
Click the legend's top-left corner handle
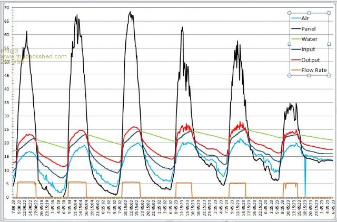pyautogui.click(x=290, y=12)
